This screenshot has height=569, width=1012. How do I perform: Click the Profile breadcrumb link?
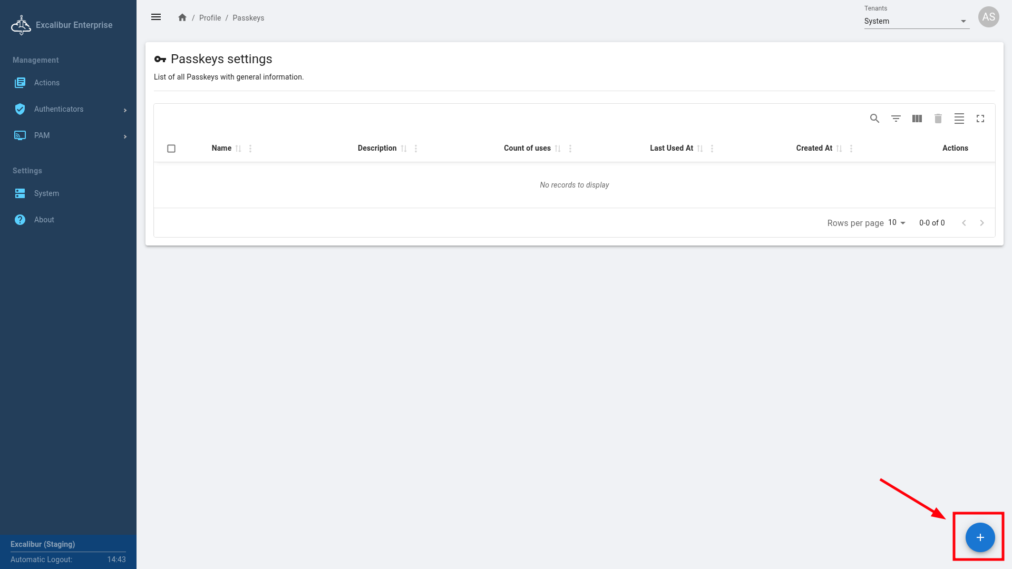pos(210,18)
